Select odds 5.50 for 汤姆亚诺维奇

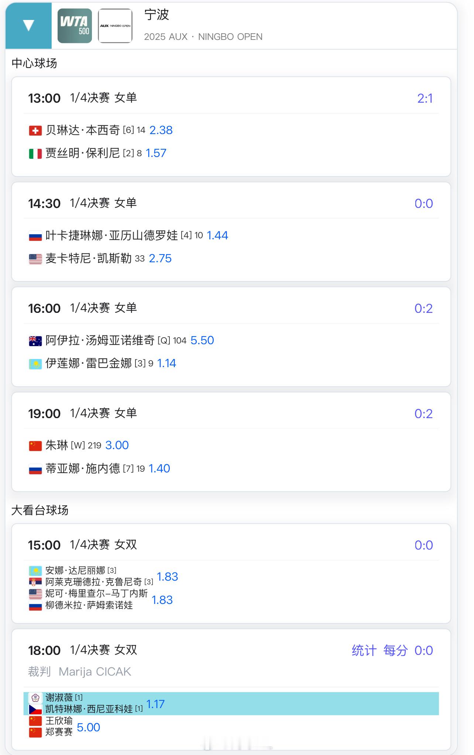[202, 340]
